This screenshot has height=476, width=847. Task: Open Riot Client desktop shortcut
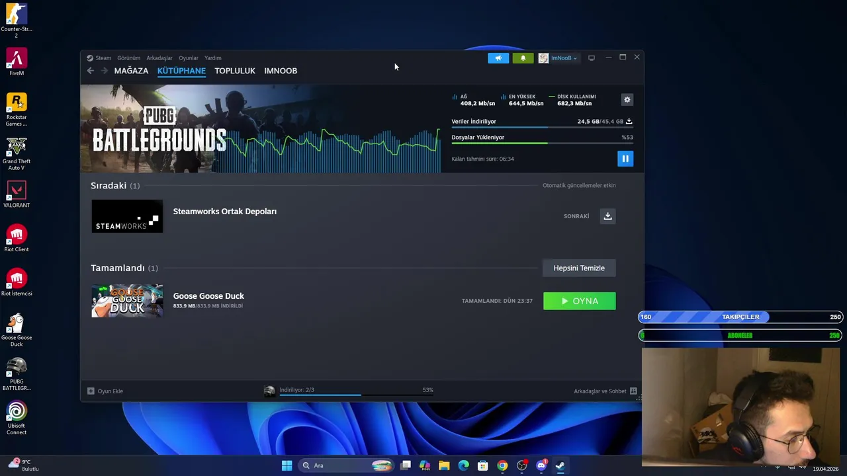[17, 239]
